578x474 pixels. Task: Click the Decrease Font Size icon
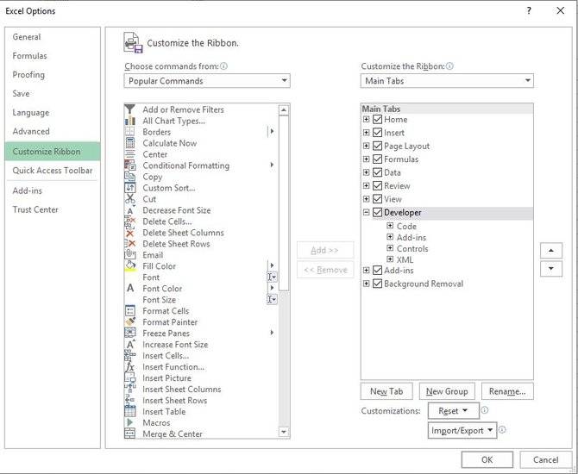(129, 210)
